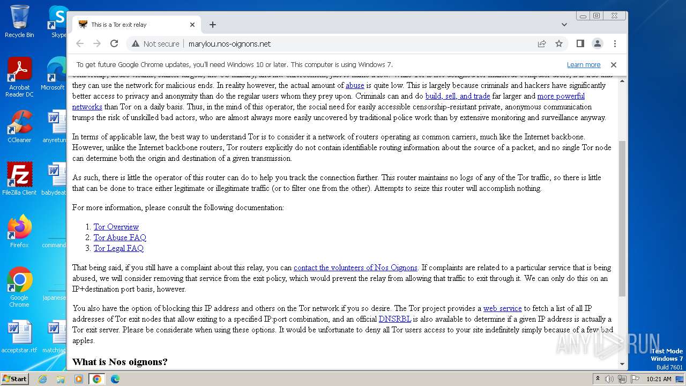Open the DNSRBL link
Viewport: 686px width, 386px height.
395,319
